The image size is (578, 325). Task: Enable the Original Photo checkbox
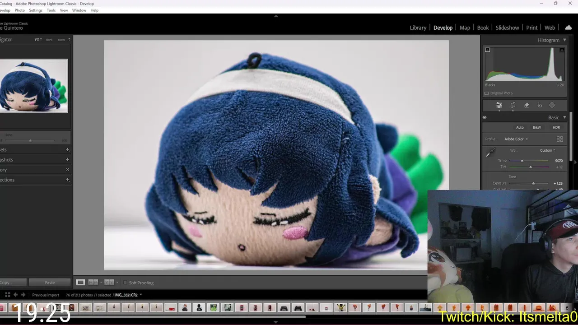(x=486, y=93)
